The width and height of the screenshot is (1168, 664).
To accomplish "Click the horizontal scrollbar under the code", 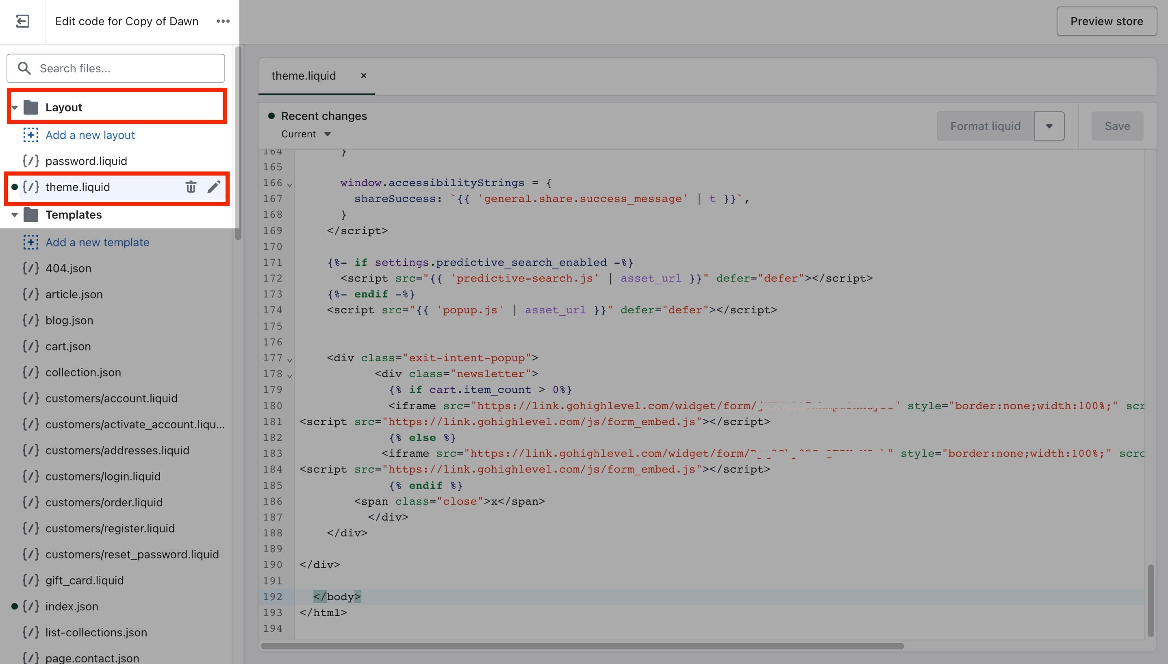I will 582,646.
